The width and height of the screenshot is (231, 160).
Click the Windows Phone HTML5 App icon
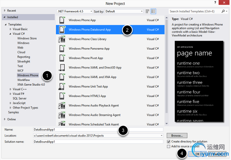62,96
